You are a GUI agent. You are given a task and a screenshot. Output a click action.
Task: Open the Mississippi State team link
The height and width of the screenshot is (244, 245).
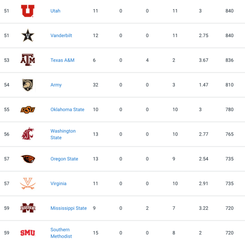(x=68, y=208)
